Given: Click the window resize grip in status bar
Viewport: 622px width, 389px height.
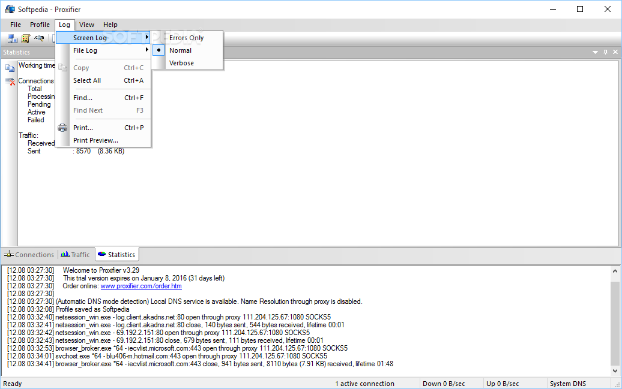Looking at the screenshot, I should pyautogui.click(x=617, y=384).
